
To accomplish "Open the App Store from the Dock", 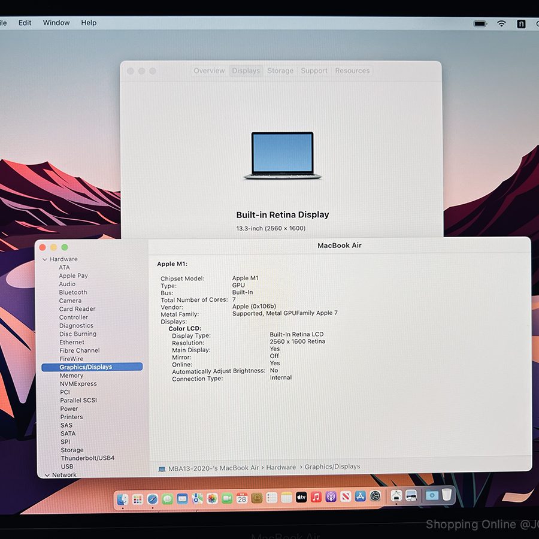I will coord(361,496).
